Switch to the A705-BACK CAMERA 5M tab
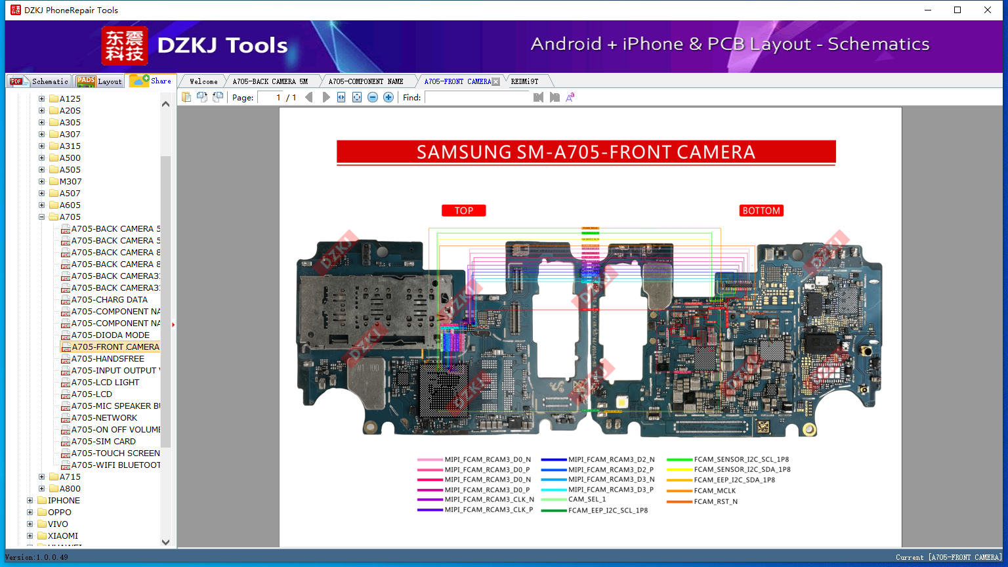The width and height of the screenshot is (1008, 567). point(270,81)
